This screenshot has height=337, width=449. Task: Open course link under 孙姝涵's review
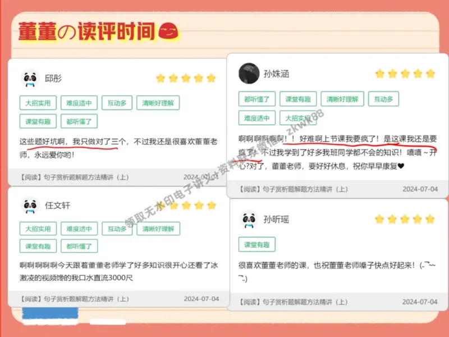(x=293, y=189)
